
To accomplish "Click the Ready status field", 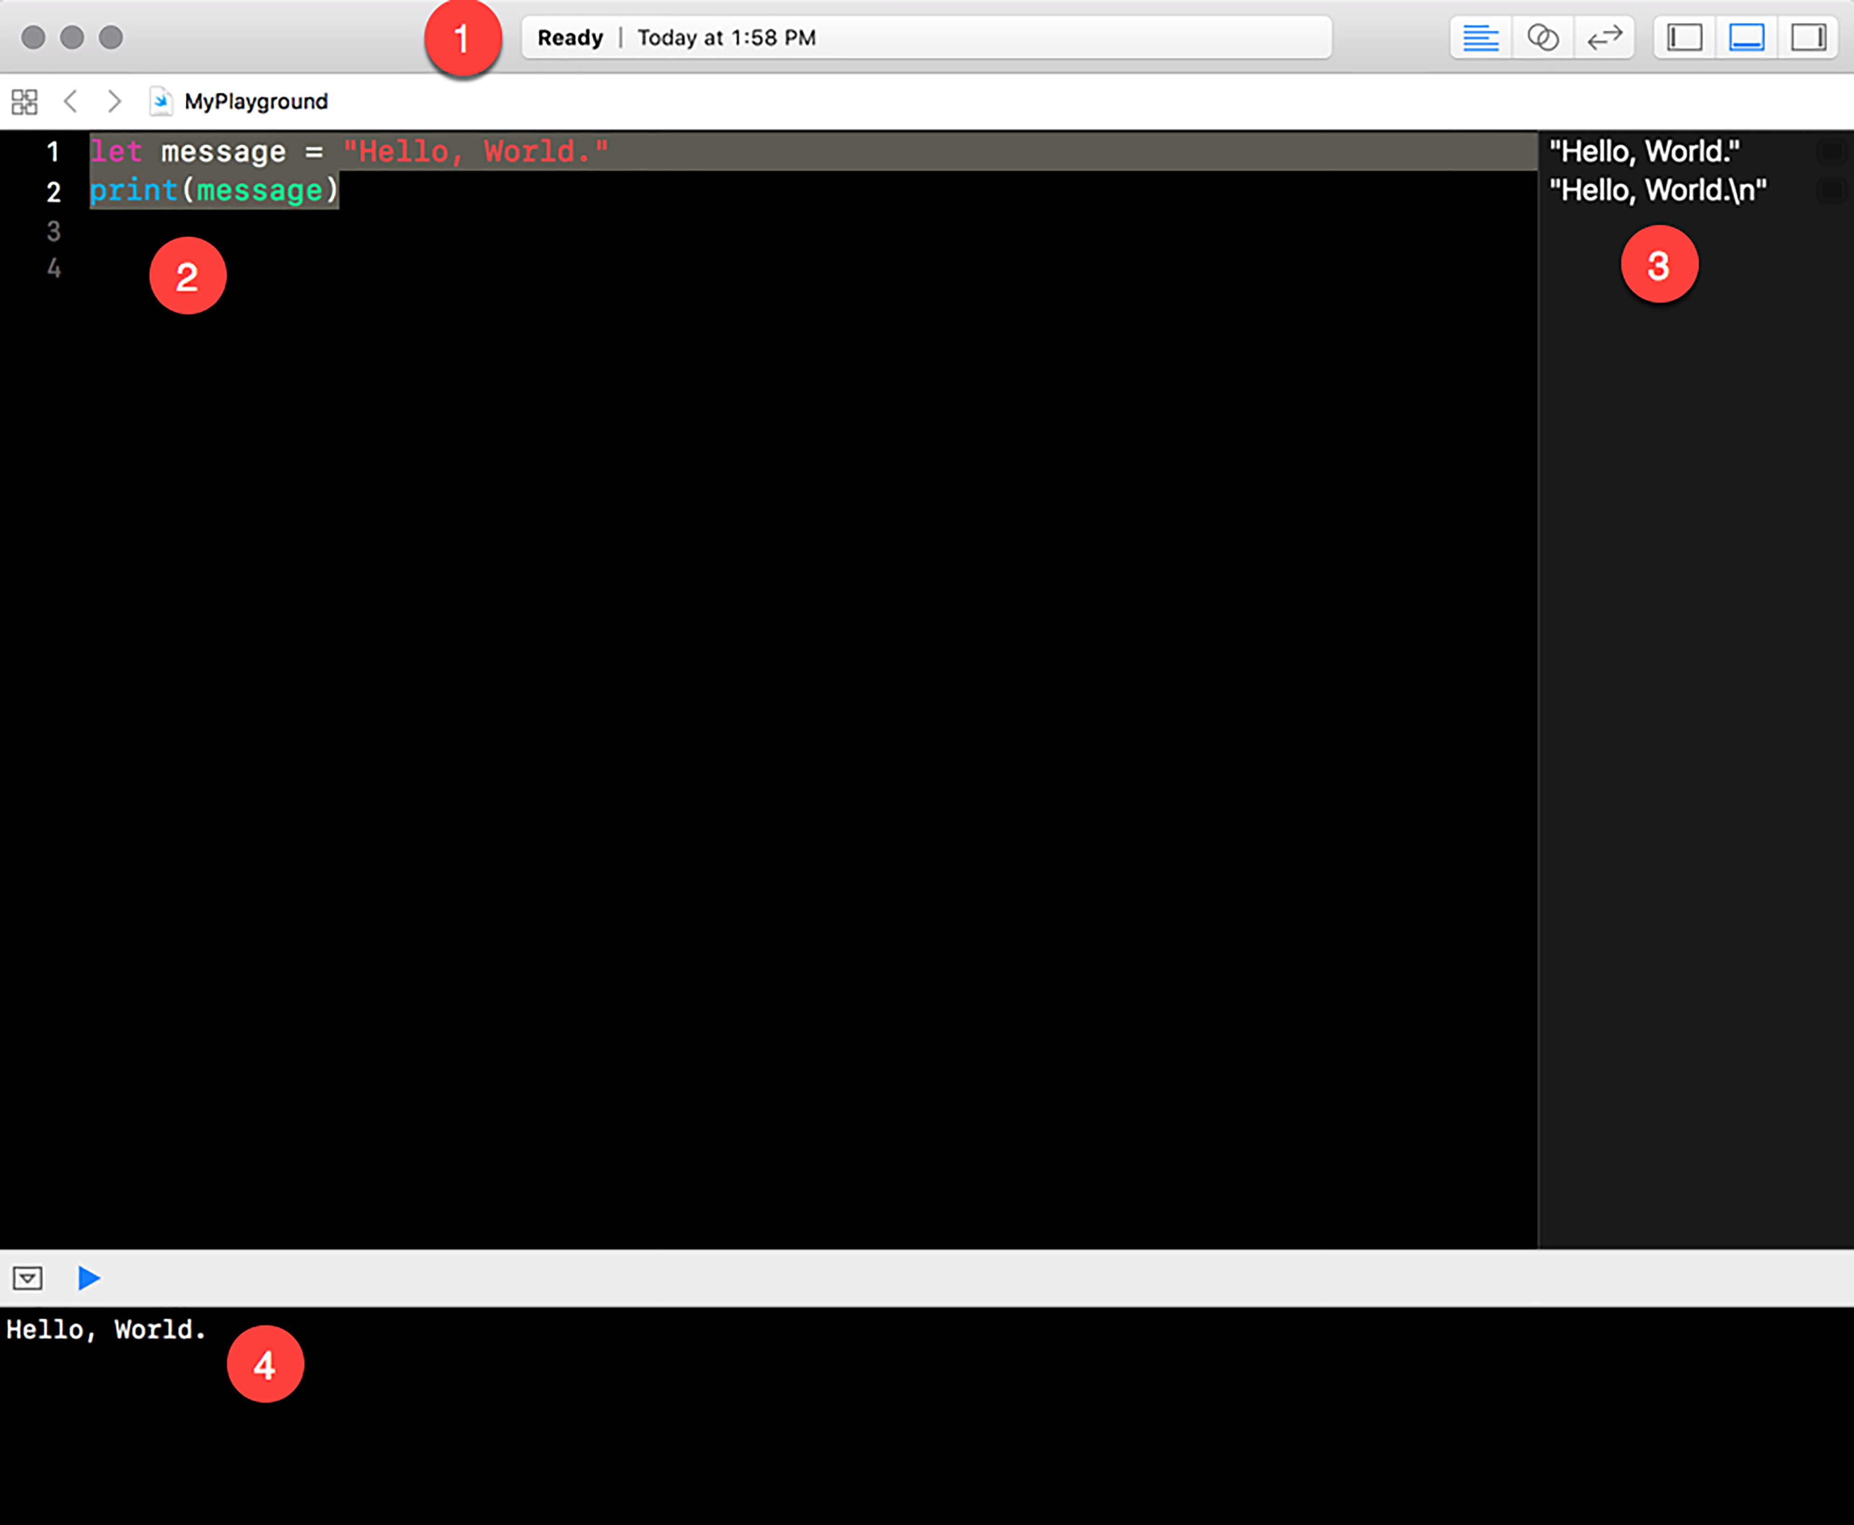I will (927, 38).
